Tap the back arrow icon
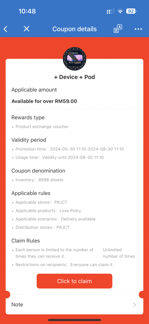 point(6,29)
